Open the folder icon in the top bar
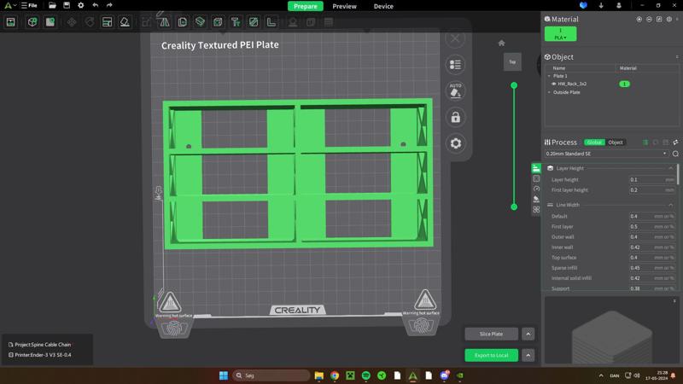This screenshot has height=384, width=683. pyautogui.click(x=52, y=6)
